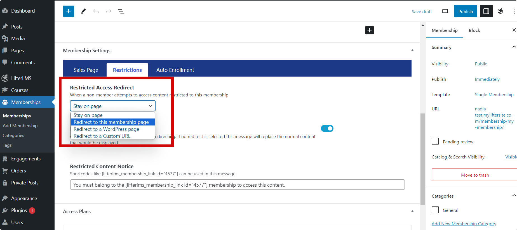Open Add Membership submenu item
Image resolution: width=517 pixels, height=230 pixels.
coord(20,125)
